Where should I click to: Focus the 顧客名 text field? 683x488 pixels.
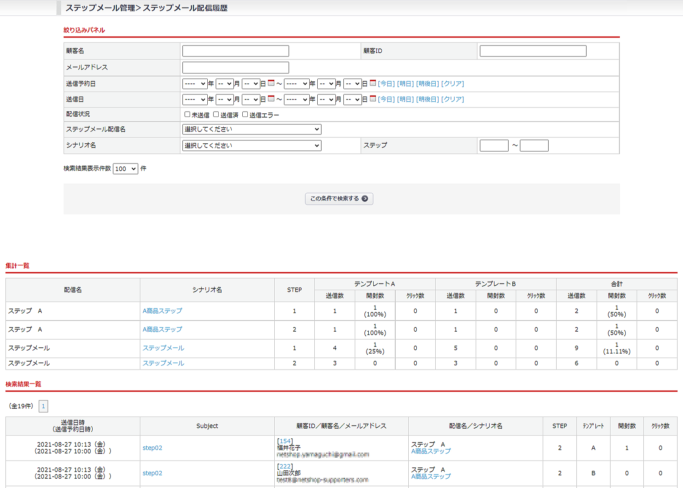pyautogui.click(x=236, y=51)
